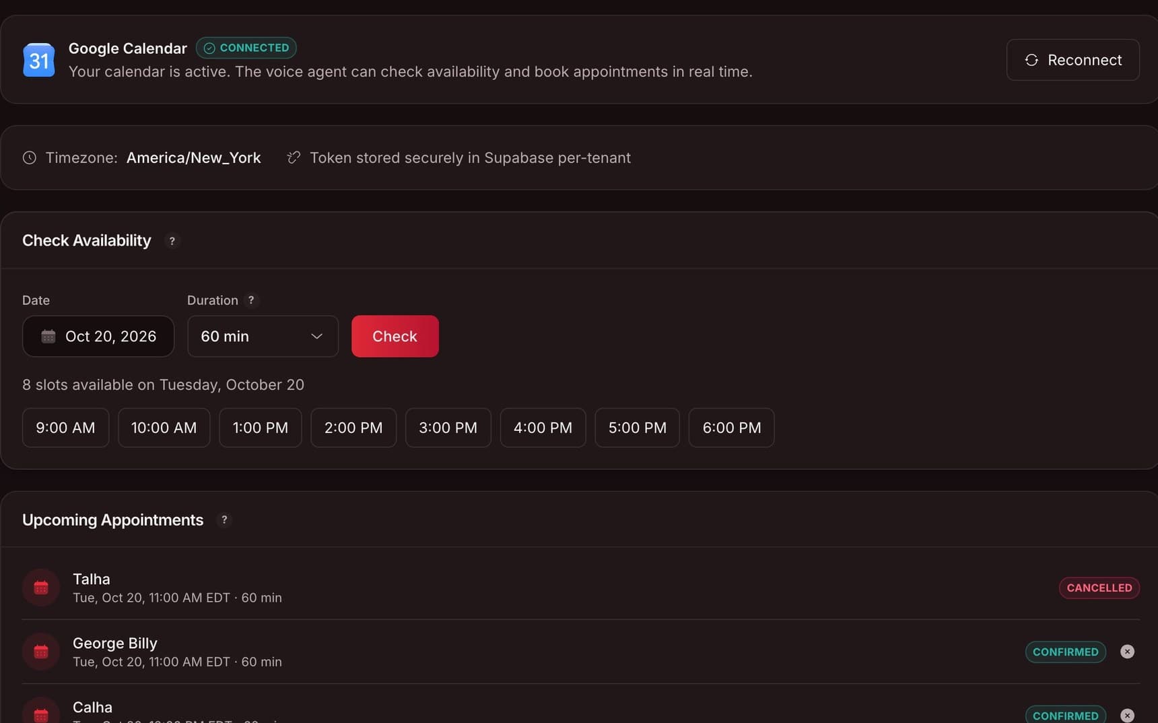Image resolution: width=1158 pixels, height=723 pixels.
Task: Click the Talha appointment name
Action: tap(92, 579)
